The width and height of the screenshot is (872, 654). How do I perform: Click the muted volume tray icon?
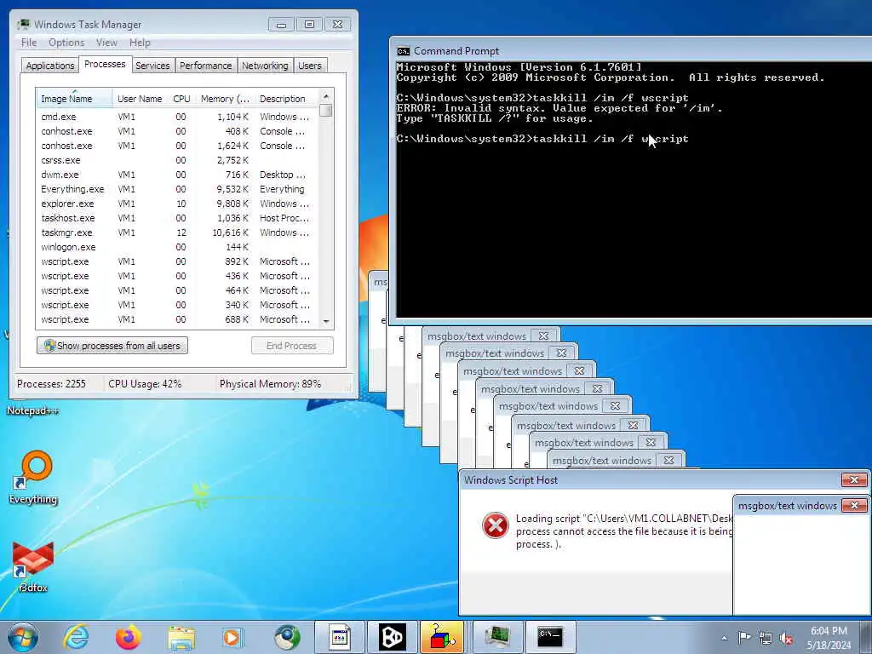click(786, 638)
